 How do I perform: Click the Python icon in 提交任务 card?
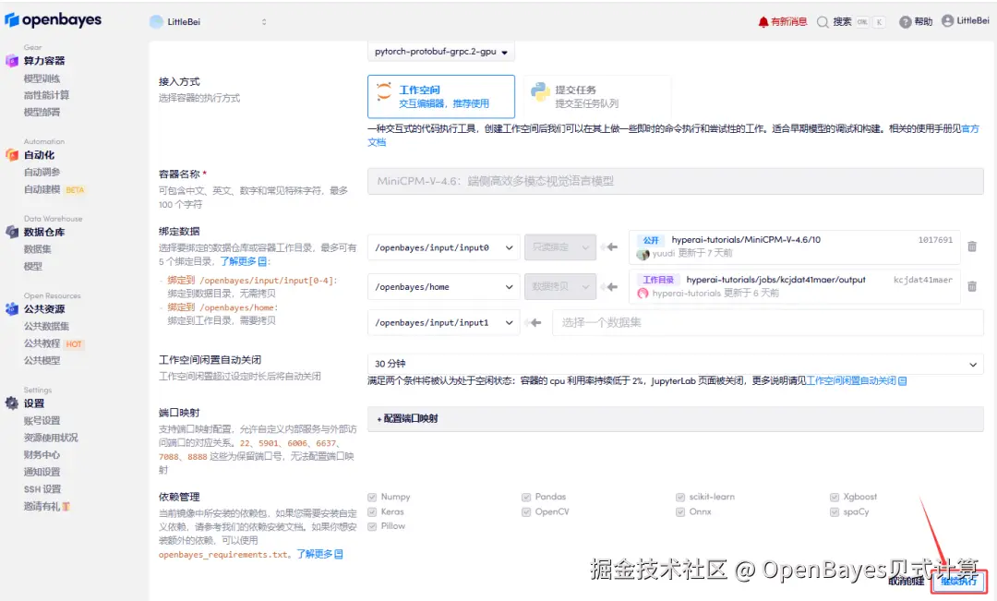pyautogui.click(x=540, y=92)
